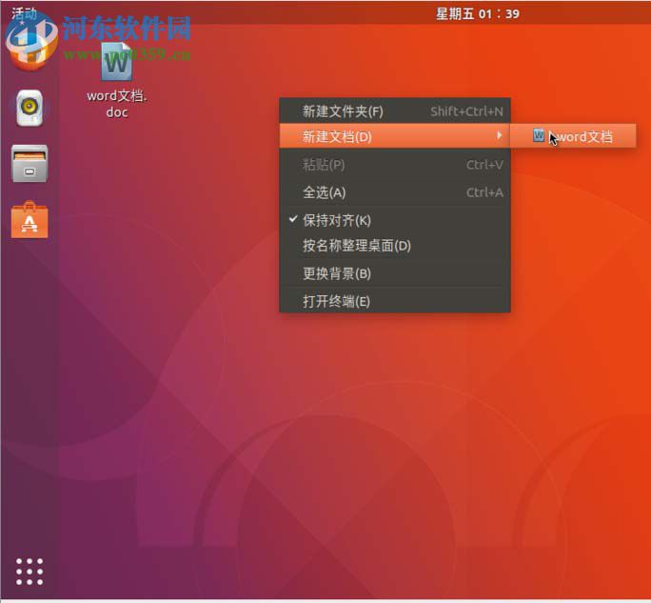Open the 活动 activities overview
This screenshot has width=651, height=603.
click(x=24, y=13)
